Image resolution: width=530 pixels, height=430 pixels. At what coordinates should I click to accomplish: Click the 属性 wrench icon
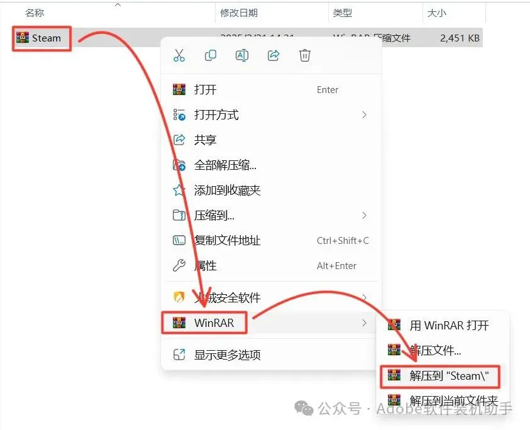click(179, 266)
